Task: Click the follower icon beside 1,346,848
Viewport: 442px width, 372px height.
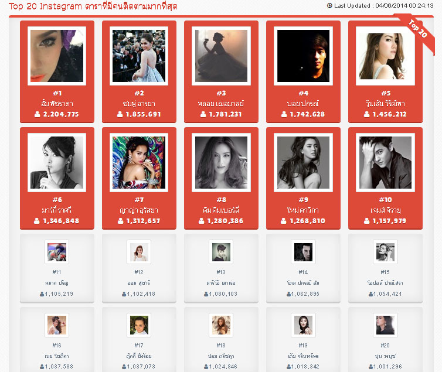Action: point(37,221)
